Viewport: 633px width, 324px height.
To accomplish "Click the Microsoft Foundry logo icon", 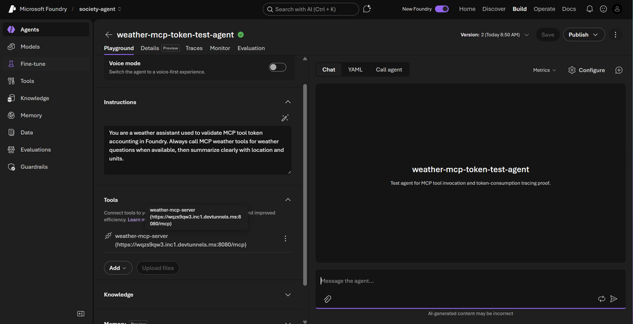I will (x=11, y=9).
